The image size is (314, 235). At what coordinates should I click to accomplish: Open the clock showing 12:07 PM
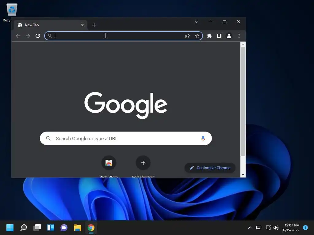pos(291,228)
